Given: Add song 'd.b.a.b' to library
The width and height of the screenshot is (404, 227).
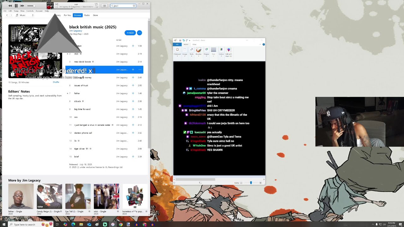Looking at the screenshot, I should (x=133, y=101).
